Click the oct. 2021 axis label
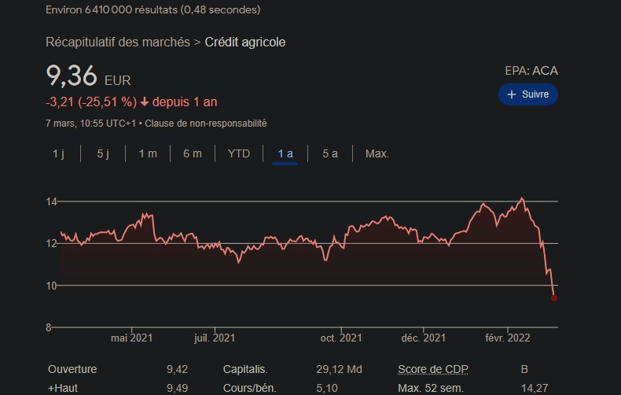This screenshot has width=621, height=395. [341, 338]
